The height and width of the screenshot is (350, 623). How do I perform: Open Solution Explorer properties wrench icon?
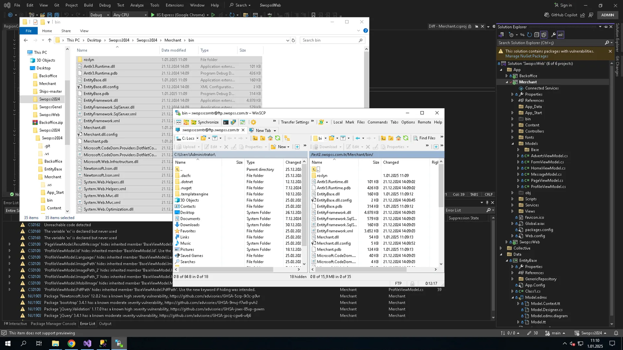554,35
